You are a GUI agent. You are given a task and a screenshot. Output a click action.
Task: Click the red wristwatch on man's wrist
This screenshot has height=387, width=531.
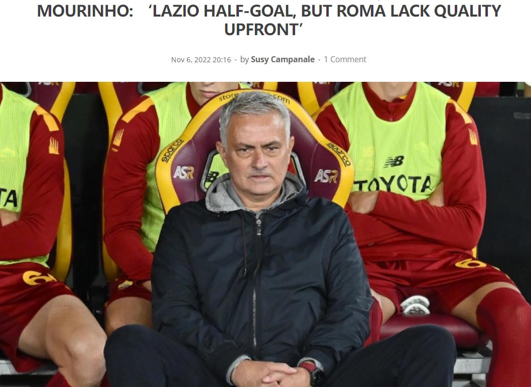point(313,372)
